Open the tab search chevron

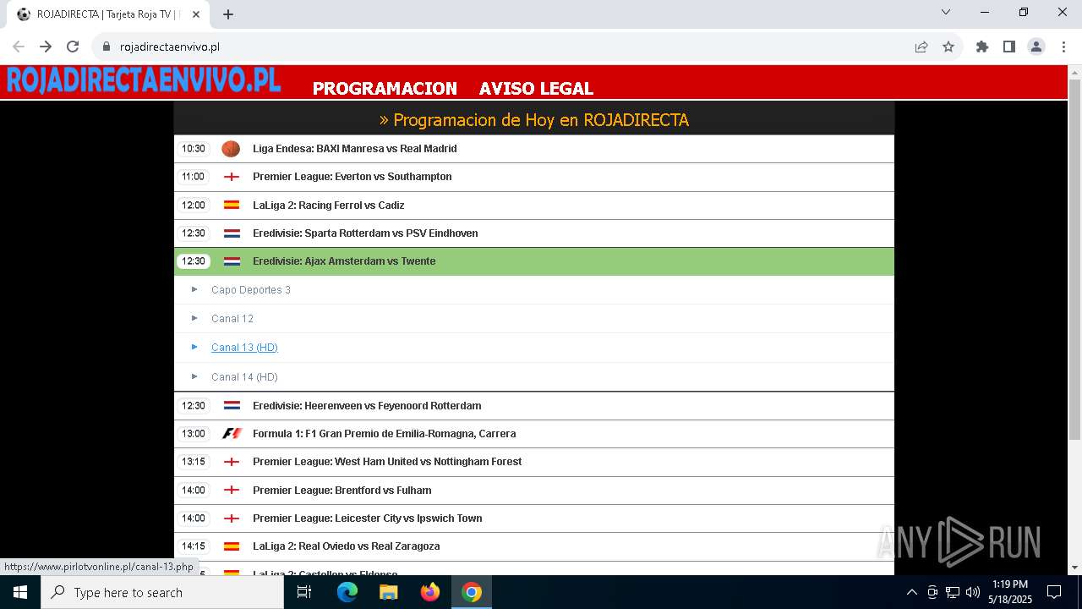pyautogui.click(x=946, y=12)
